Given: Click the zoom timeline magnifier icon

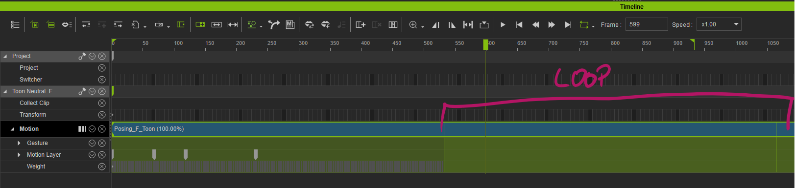Looking at the screenshot, I should pos(413,24).
